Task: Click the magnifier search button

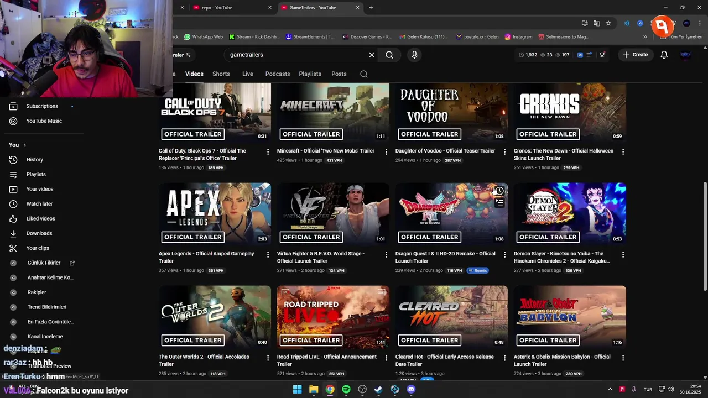Action: (389, 55)
